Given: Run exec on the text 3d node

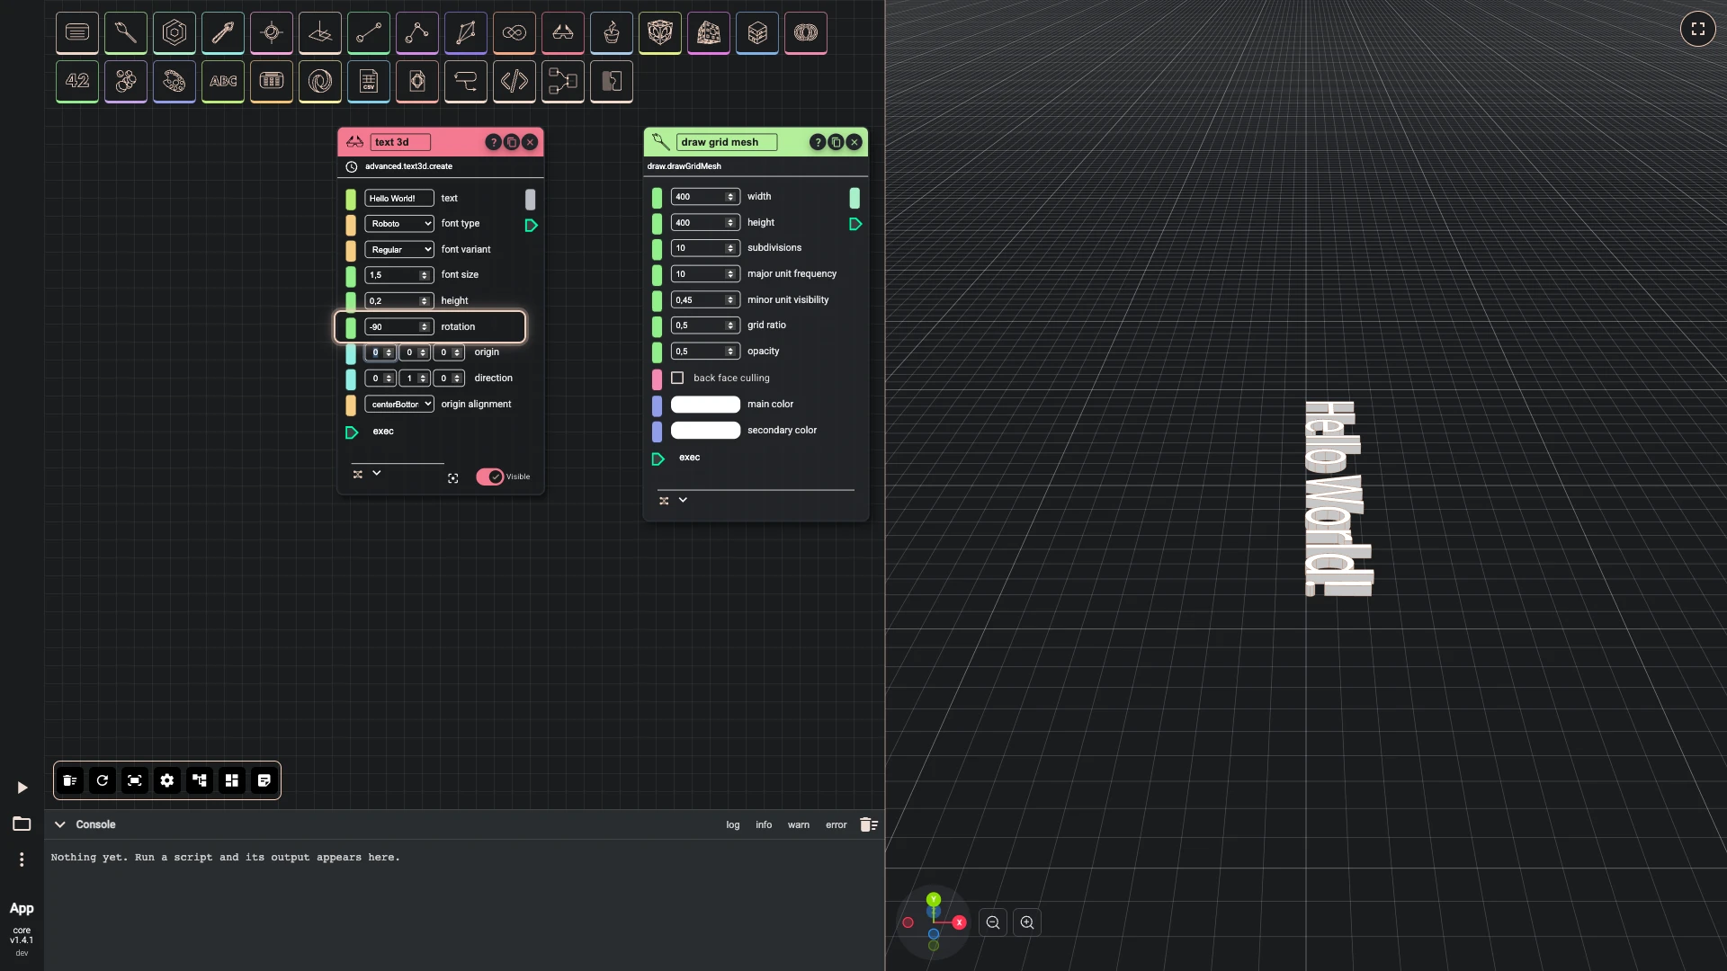Looking at the screenshot, I should (352, 432).
